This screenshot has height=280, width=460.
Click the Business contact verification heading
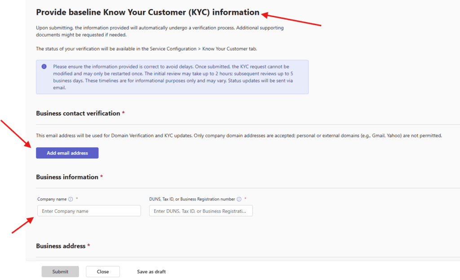click(78, 113)
